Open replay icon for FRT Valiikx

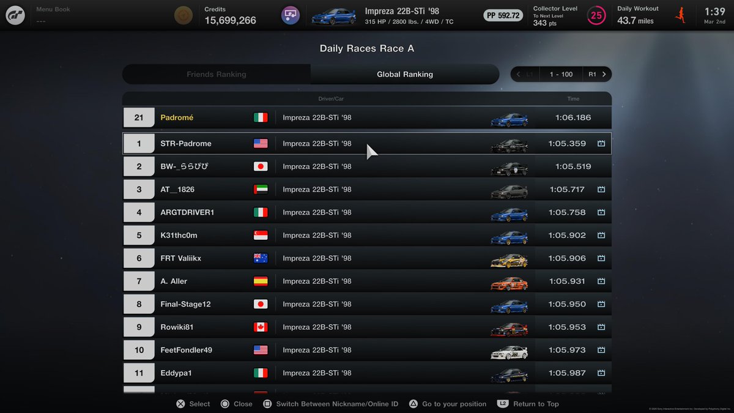pyautogui.click(x=601, y=258)
